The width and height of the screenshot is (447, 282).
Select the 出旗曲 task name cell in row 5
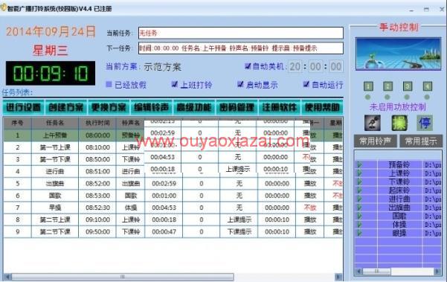click(x=55, y=184)
